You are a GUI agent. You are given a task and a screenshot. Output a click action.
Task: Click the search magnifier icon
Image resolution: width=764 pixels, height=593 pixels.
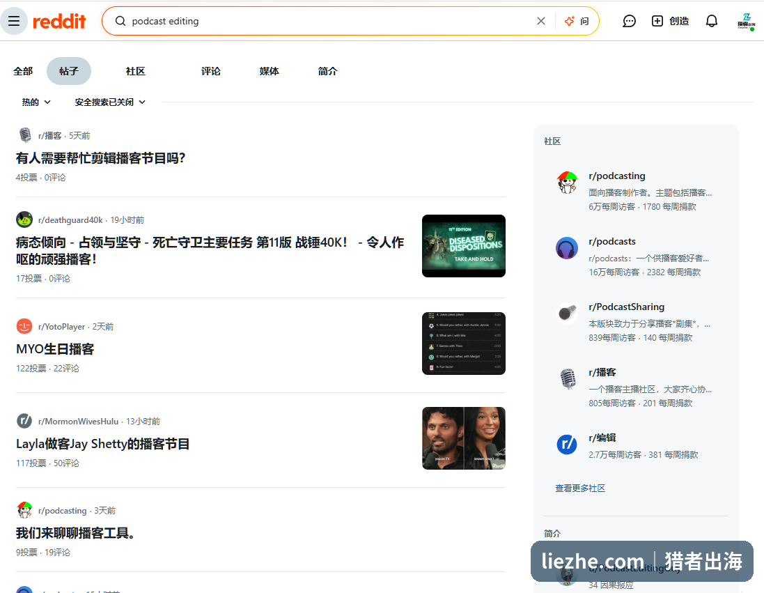pos(120,21)
